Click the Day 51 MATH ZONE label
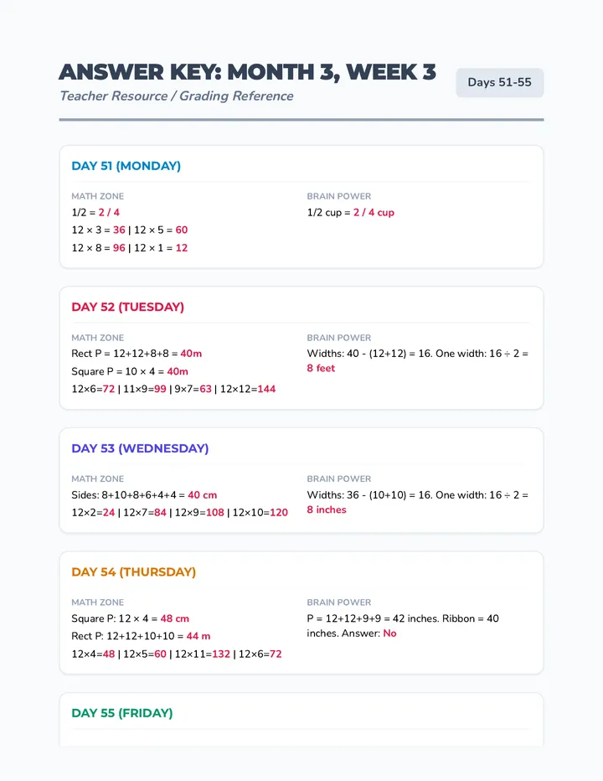This screenshot has width=603, height=781. coord(98,196)
